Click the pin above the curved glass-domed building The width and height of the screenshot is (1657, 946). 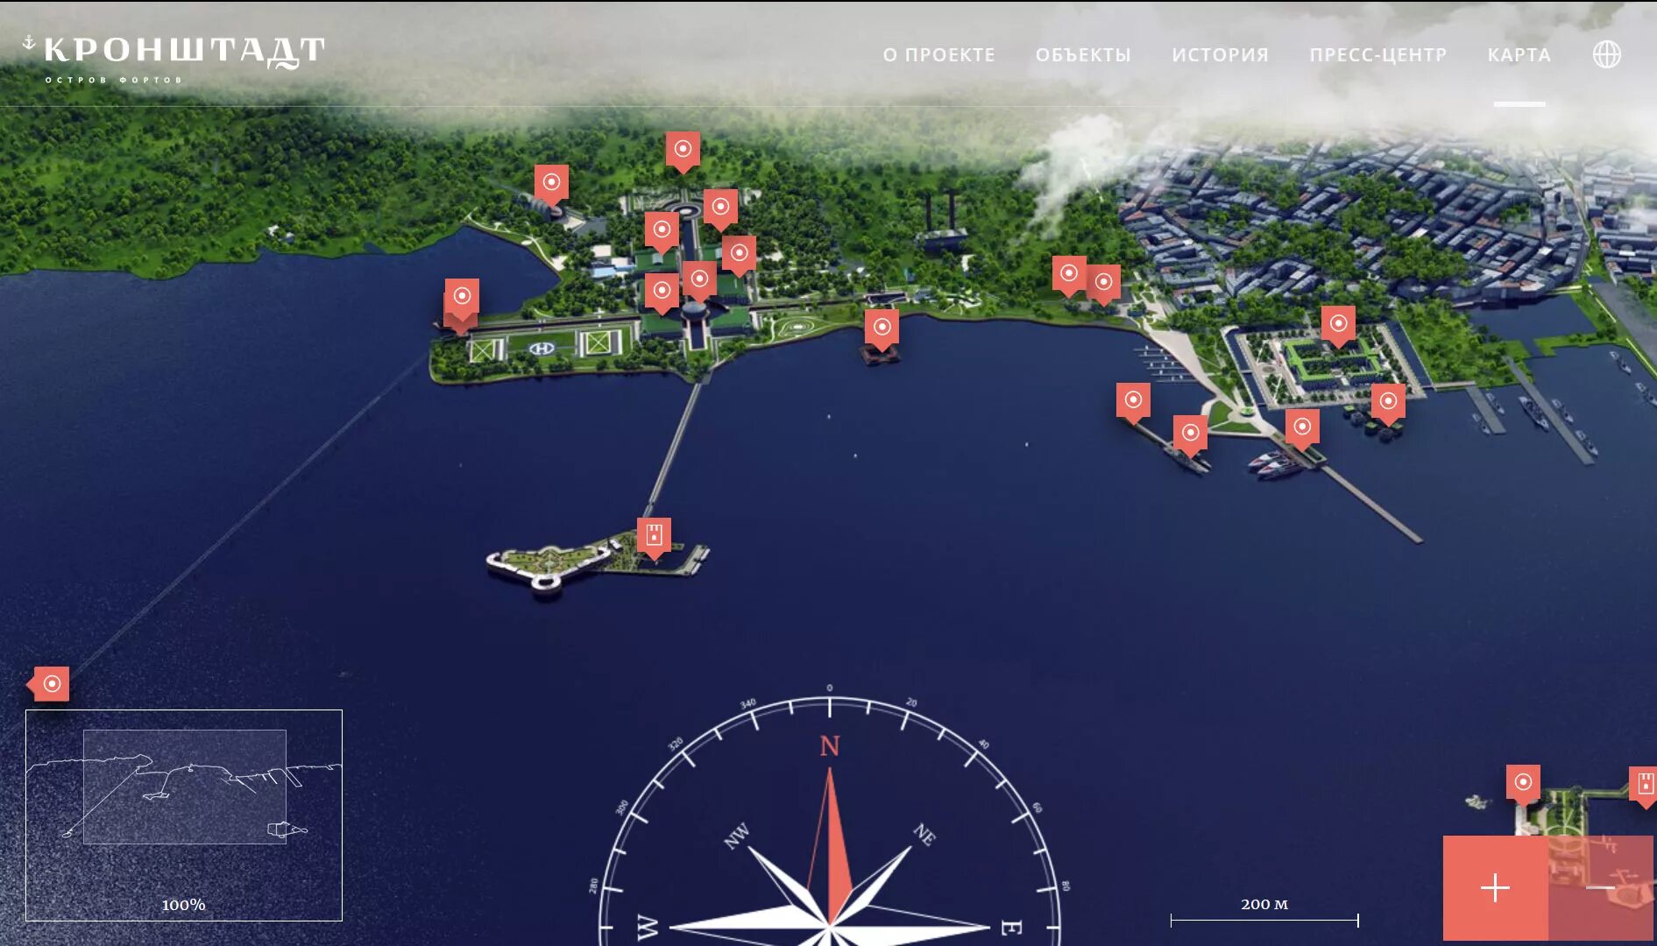click(551, 184)
